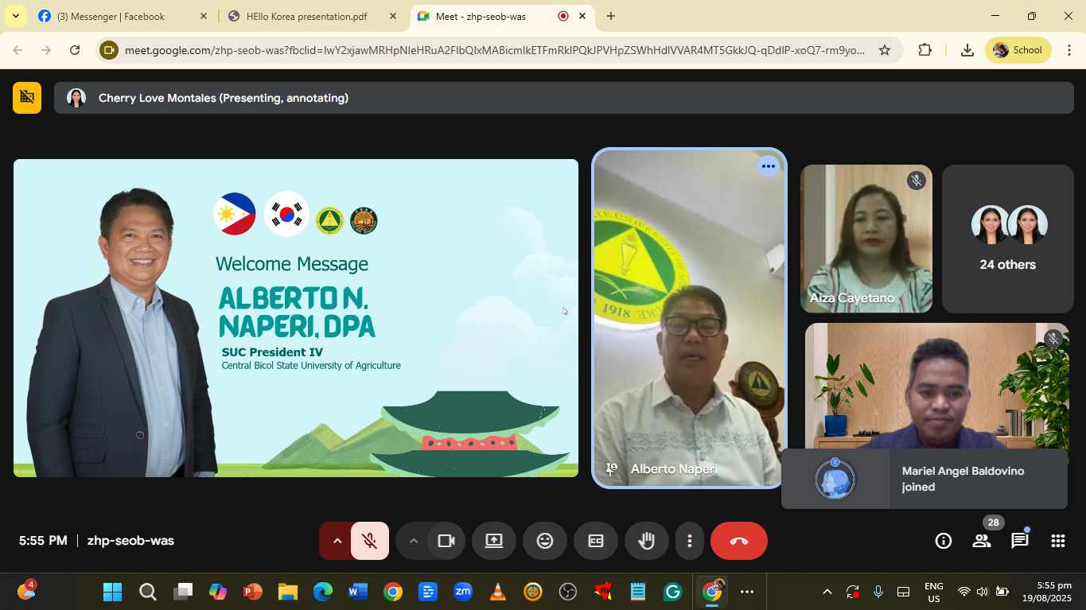Screen dimensions: 1086x610
Task: Leave the call with red button
Action: (738, 541)
